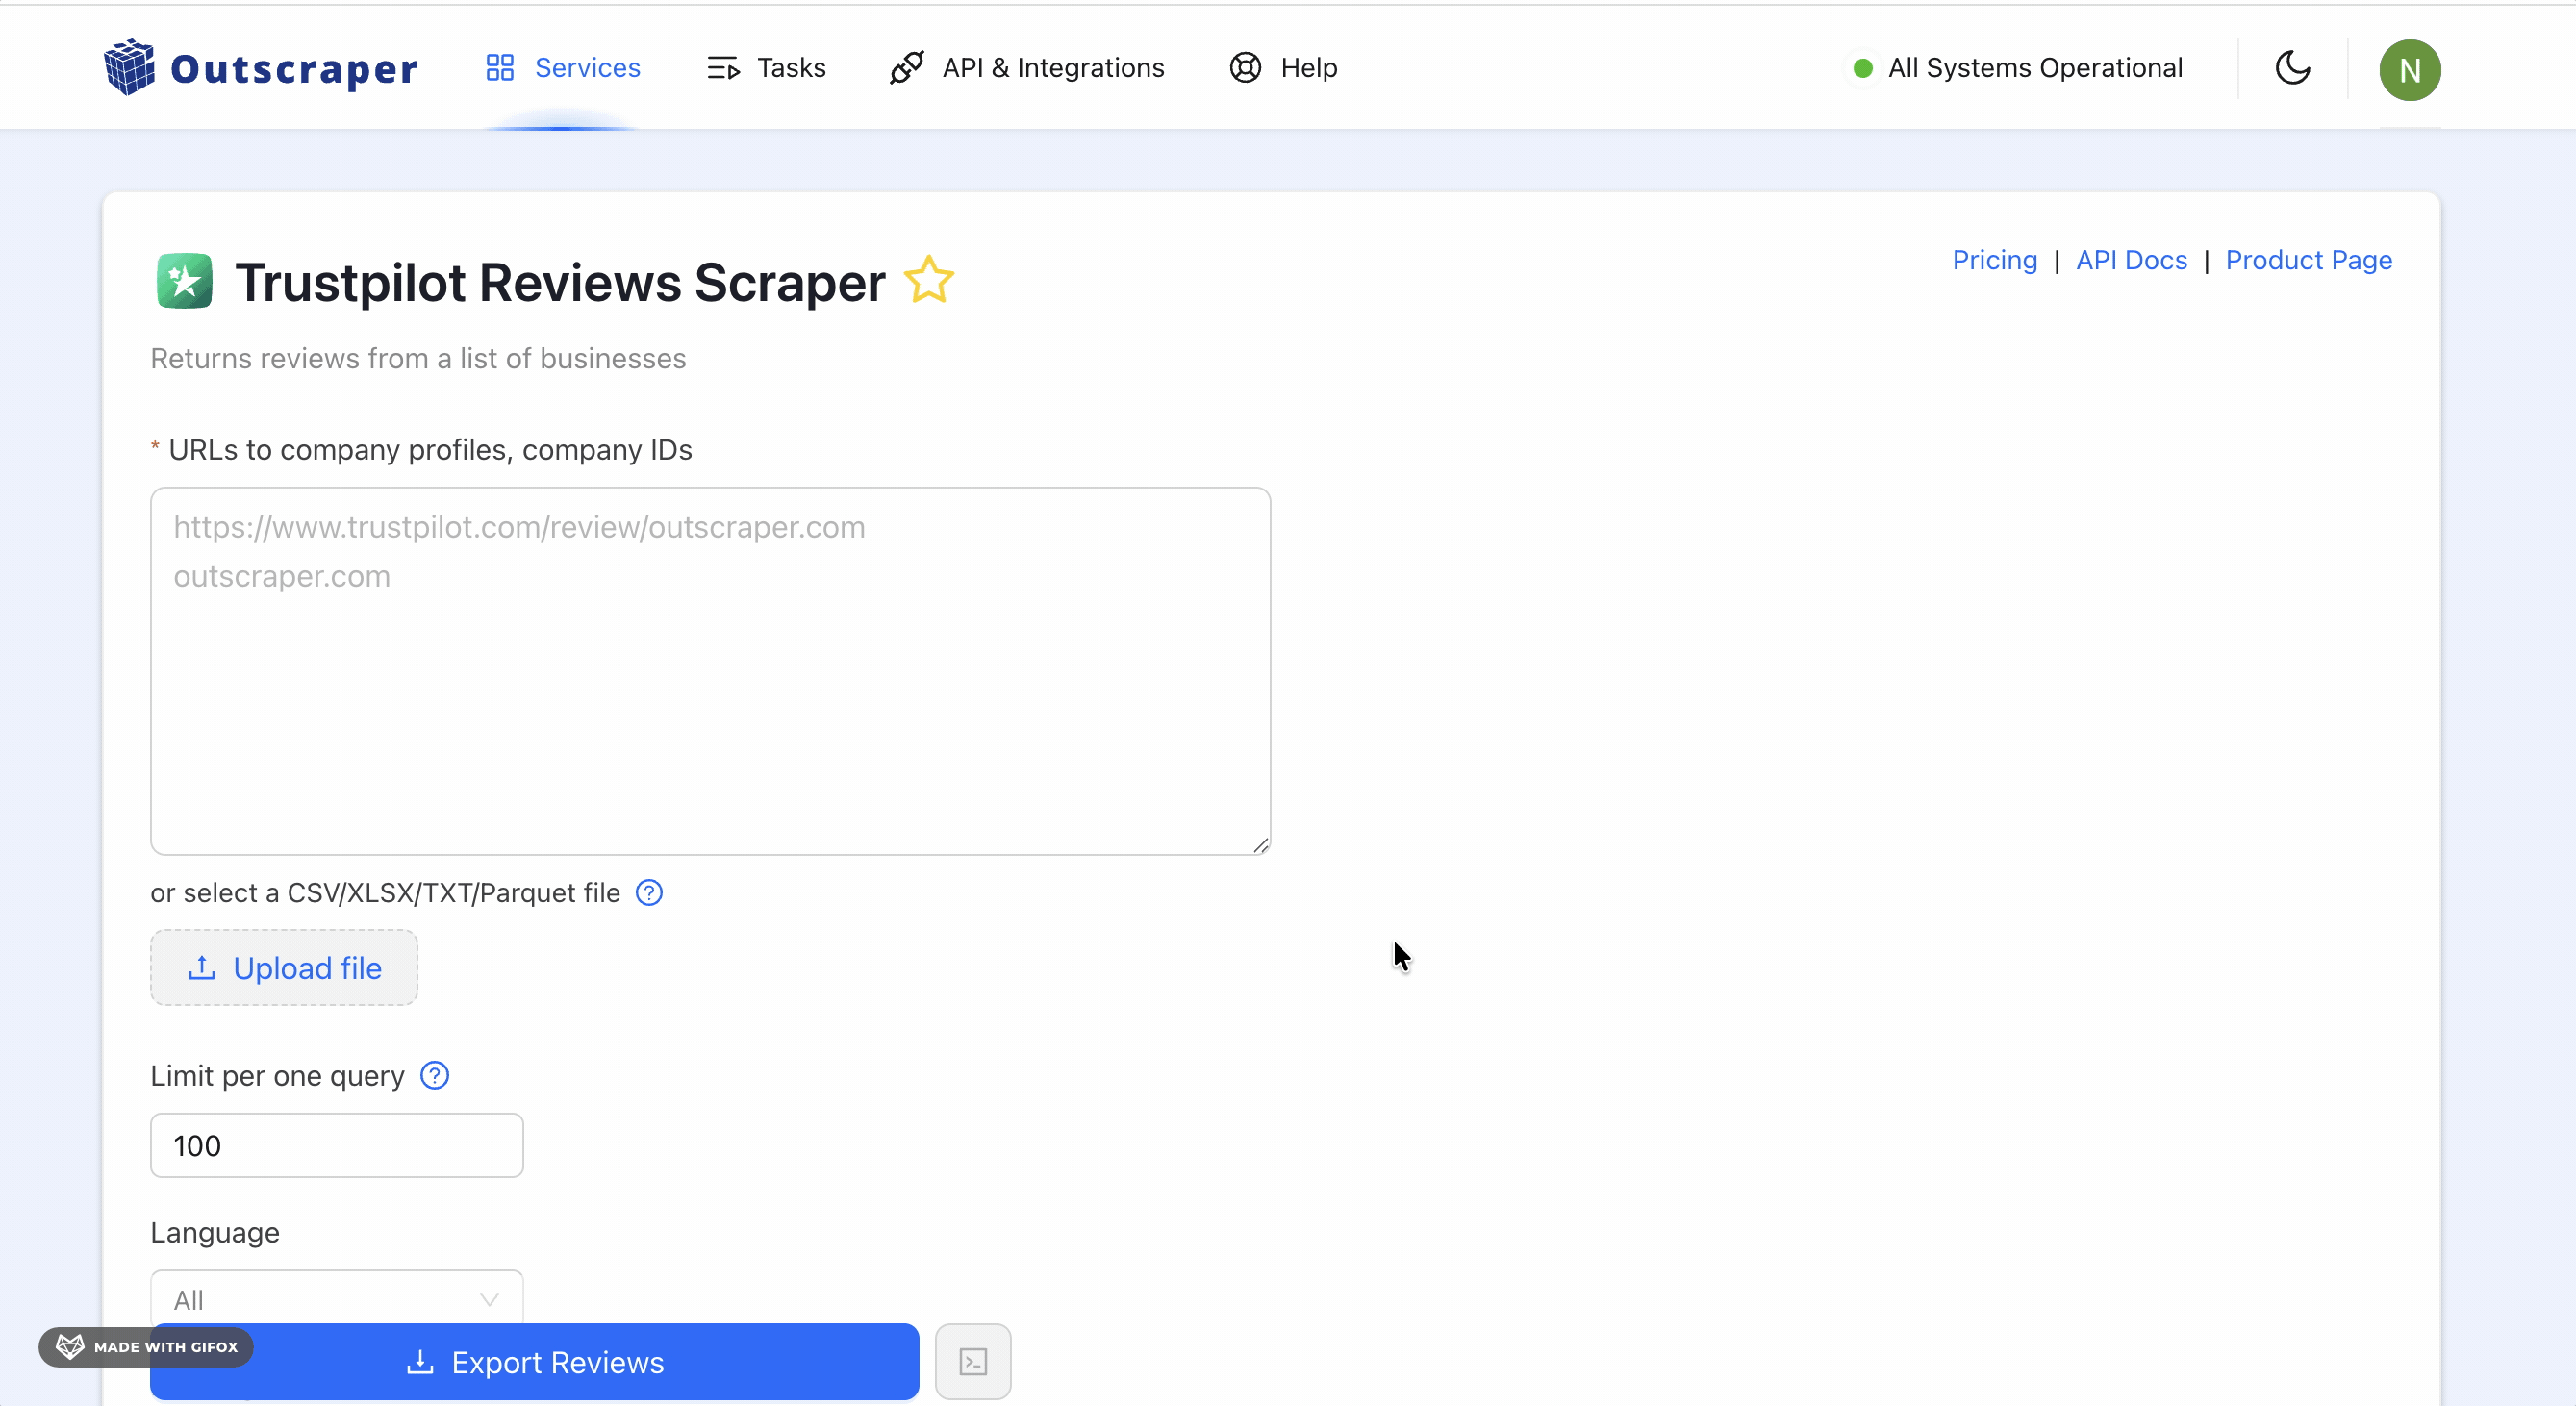Viewport: 2576px width, 1406px height.
Task: Click inside the company URLs text area
Action: (709, 670)
